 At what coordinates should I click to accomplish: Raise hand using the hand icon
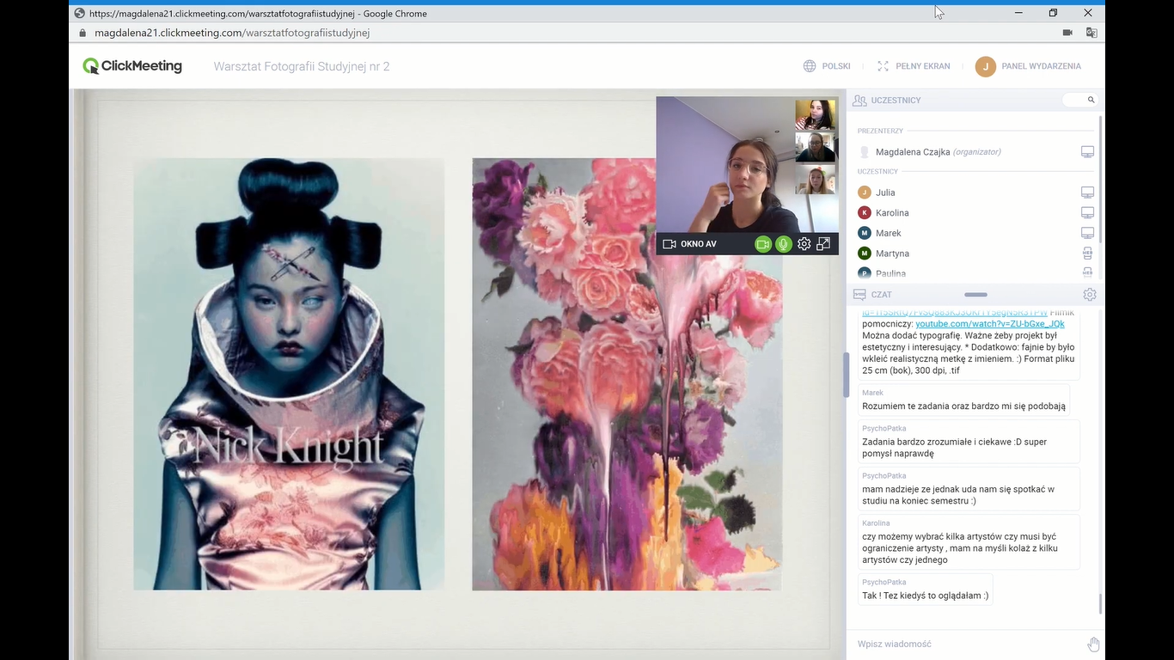(1093, 645)
